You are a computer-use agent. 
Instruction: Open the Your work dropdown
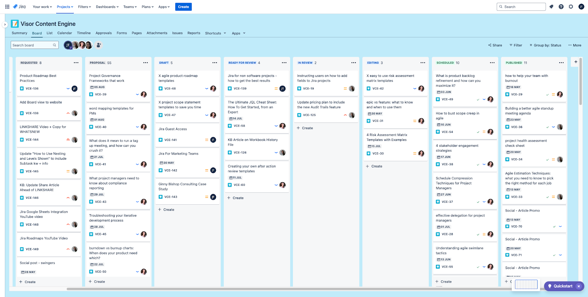pyautogui.click(x=42, y=7)
